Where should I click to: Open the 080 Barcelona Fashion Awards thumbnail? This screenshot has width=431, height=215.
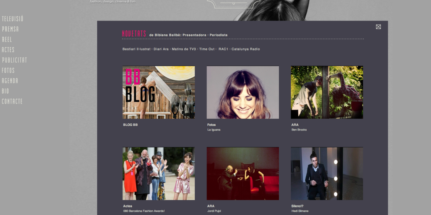tap(159, 174)
